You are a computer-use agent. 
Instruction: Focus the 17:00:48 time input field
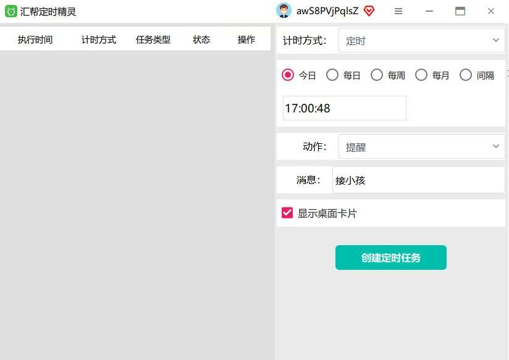pyautogui.click(x=345, y=108)
